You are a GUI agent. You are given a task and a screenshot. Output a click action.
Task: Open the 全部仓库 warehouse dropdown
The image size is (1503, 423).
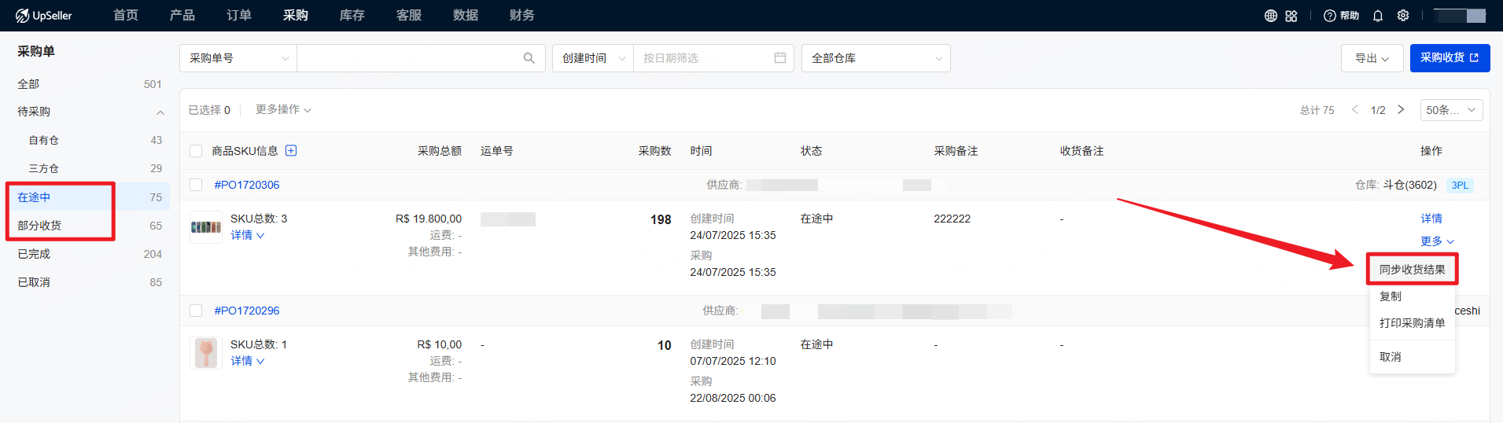pos(875,58)
